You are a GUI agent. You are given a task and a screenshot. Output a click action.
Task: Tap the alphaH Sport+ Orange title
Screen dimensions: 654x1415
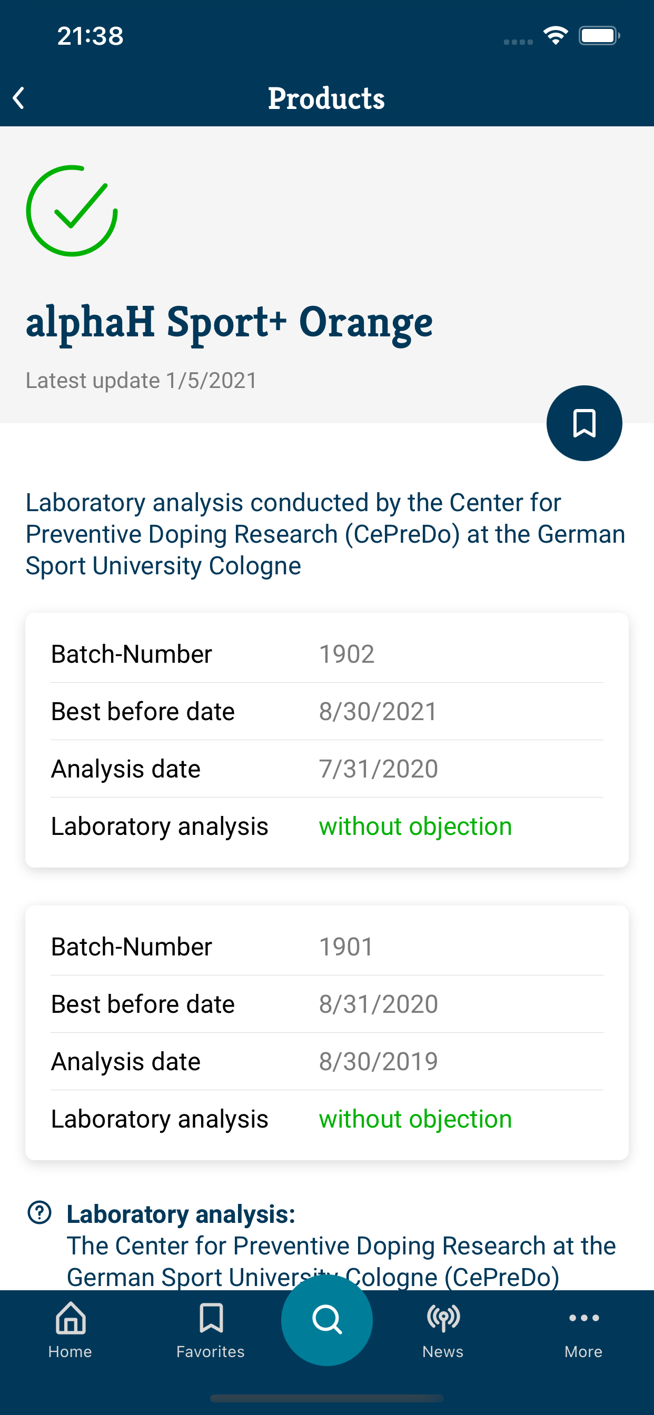[x=229, y=323]
